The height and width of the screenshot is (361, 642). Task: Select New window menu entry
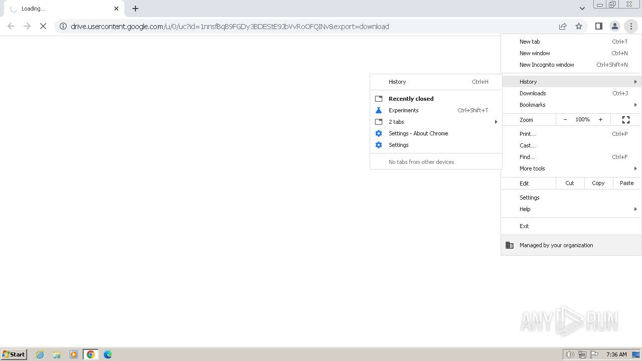(571, 53)
